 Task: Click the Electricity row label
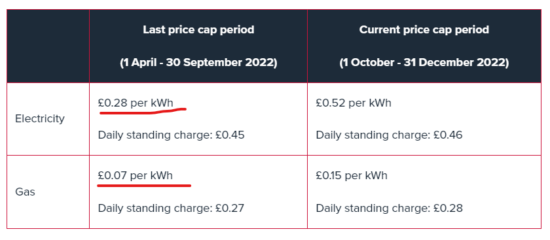(x=40, y=119)
